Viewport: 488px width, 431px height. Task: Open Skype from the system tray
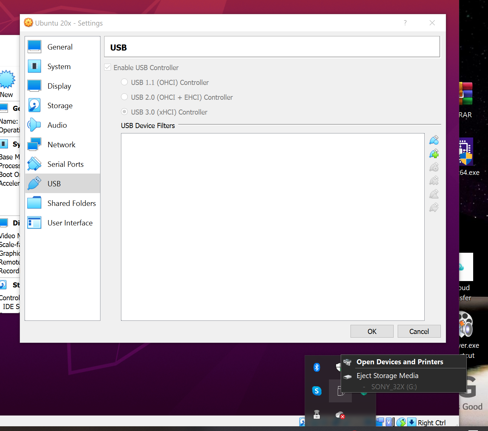tap(317, 391)
